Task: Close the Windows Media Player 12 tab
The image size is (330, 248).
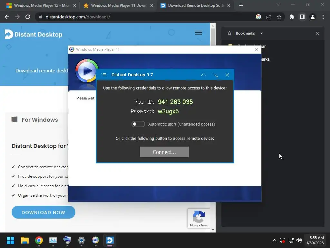Action: pos(75,5)
